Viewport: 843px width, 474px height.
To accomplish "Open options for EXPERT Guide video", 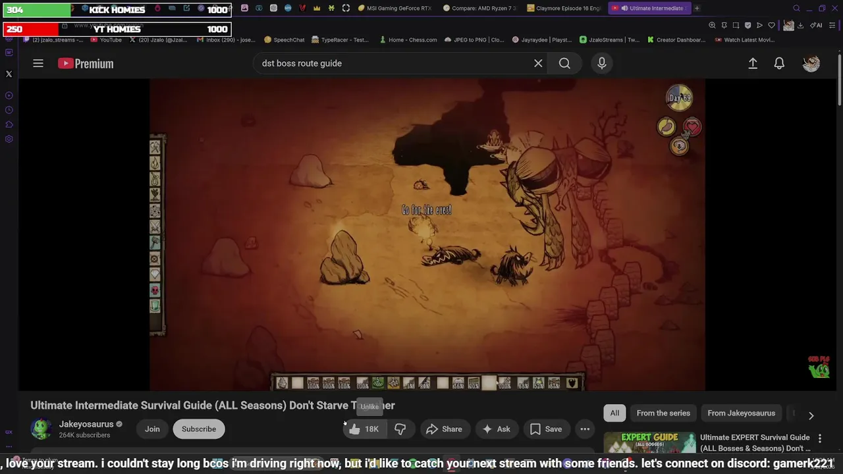I will (x=820, y=438).
